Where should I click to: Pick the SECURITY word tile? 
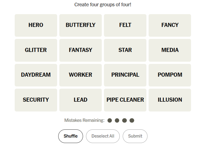coord(36,100)
